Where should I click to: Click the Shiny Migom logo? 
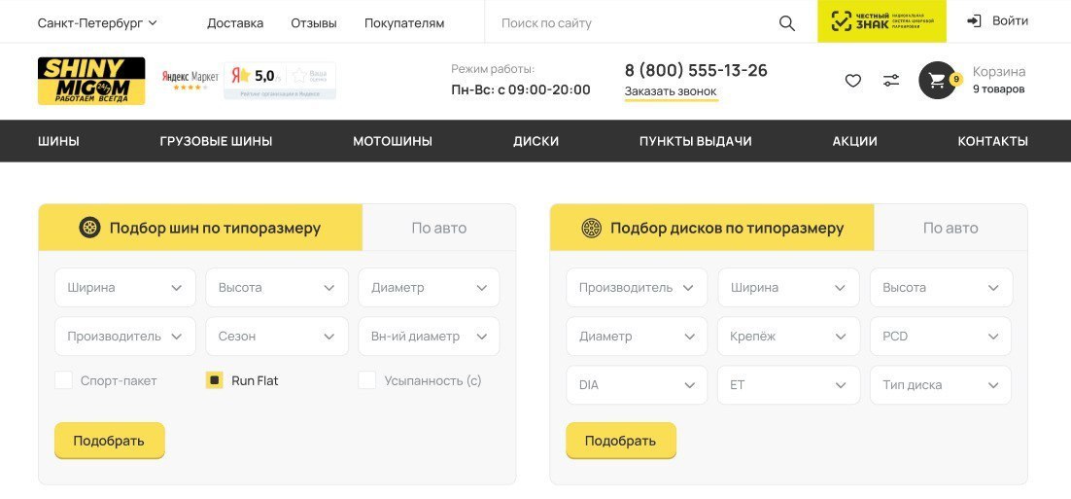coord(91,81)
